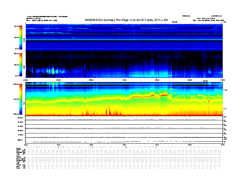
Task: Click the TNR vertical axis label
Action: coord(24,104)
